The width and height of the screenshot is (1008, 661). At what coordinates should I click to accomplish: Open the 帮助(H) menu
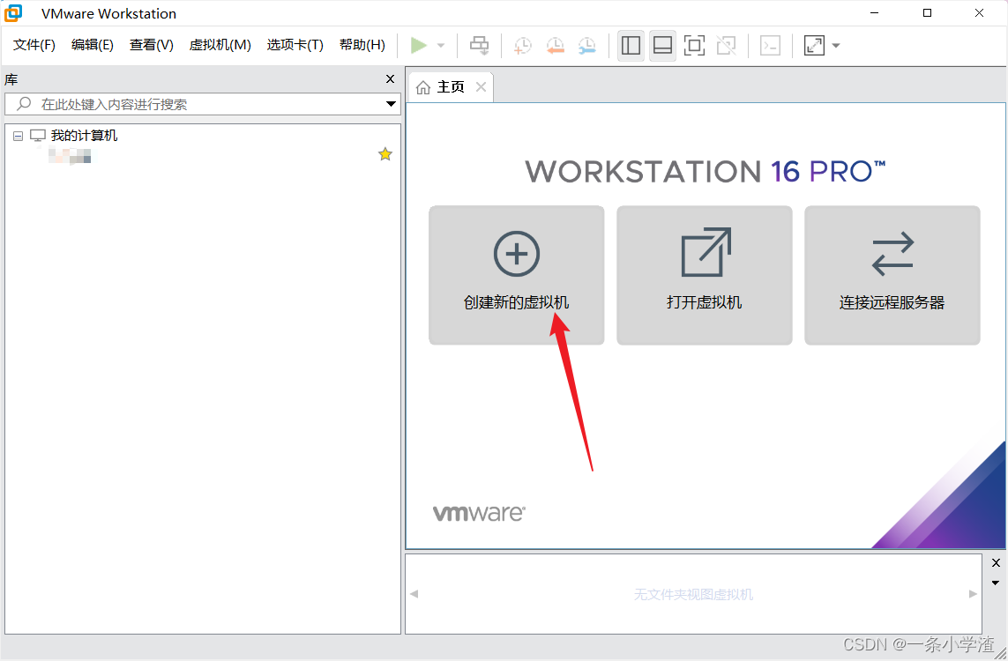coord(362,45)
